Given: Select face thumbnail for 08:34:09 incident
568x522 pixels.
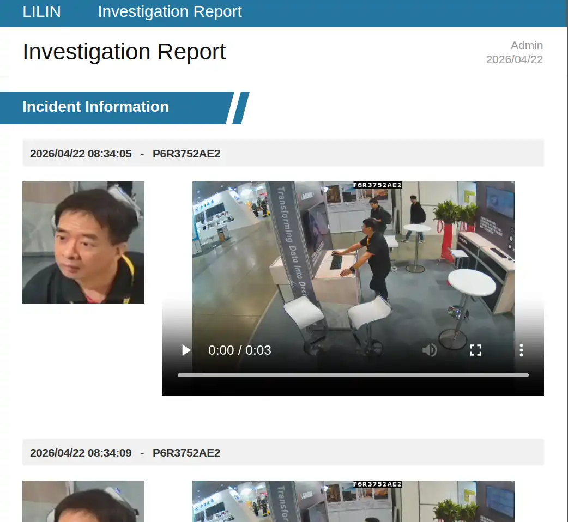Looking at the screenshot, I should [83, 501].
